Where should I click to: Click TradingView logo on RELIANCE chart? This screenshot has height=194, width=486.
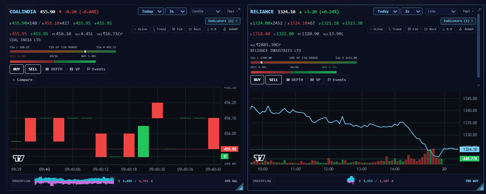[259, 158]
